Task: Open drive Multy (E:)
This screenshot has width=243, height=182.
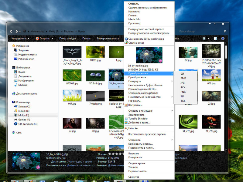Action: [24, 115]
